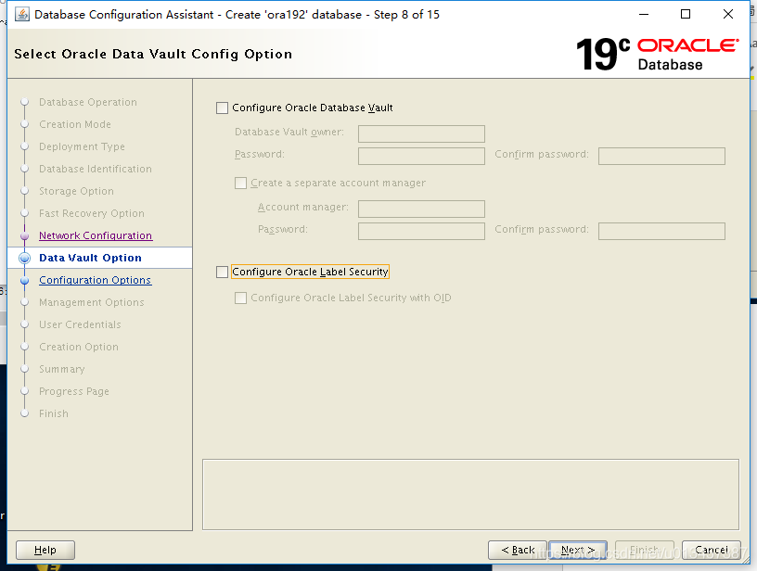Select the Data Vault Option step

point(90,258)
